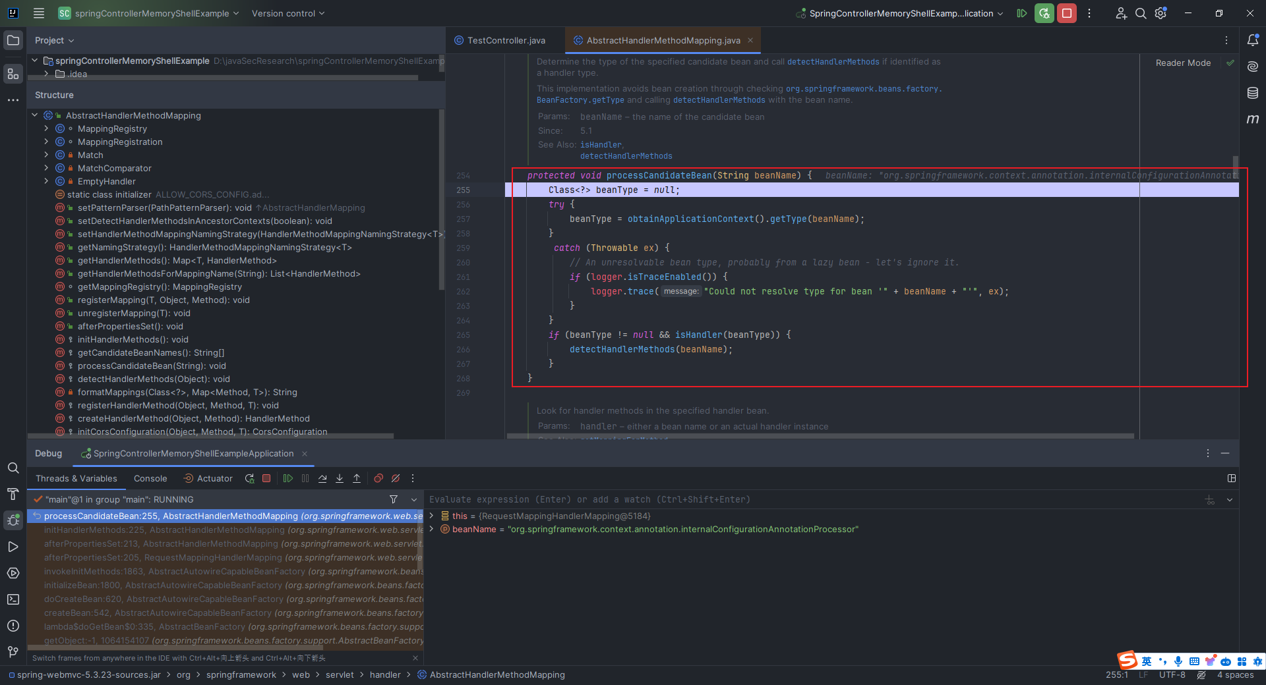Open the project name dropdown

[148, 13]
